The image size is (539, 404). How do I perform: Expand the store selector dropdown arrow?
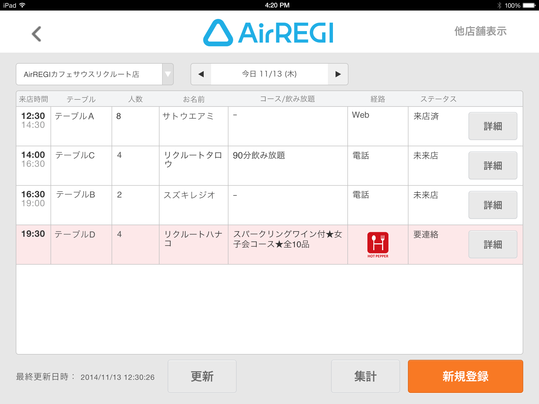(168, 74)
